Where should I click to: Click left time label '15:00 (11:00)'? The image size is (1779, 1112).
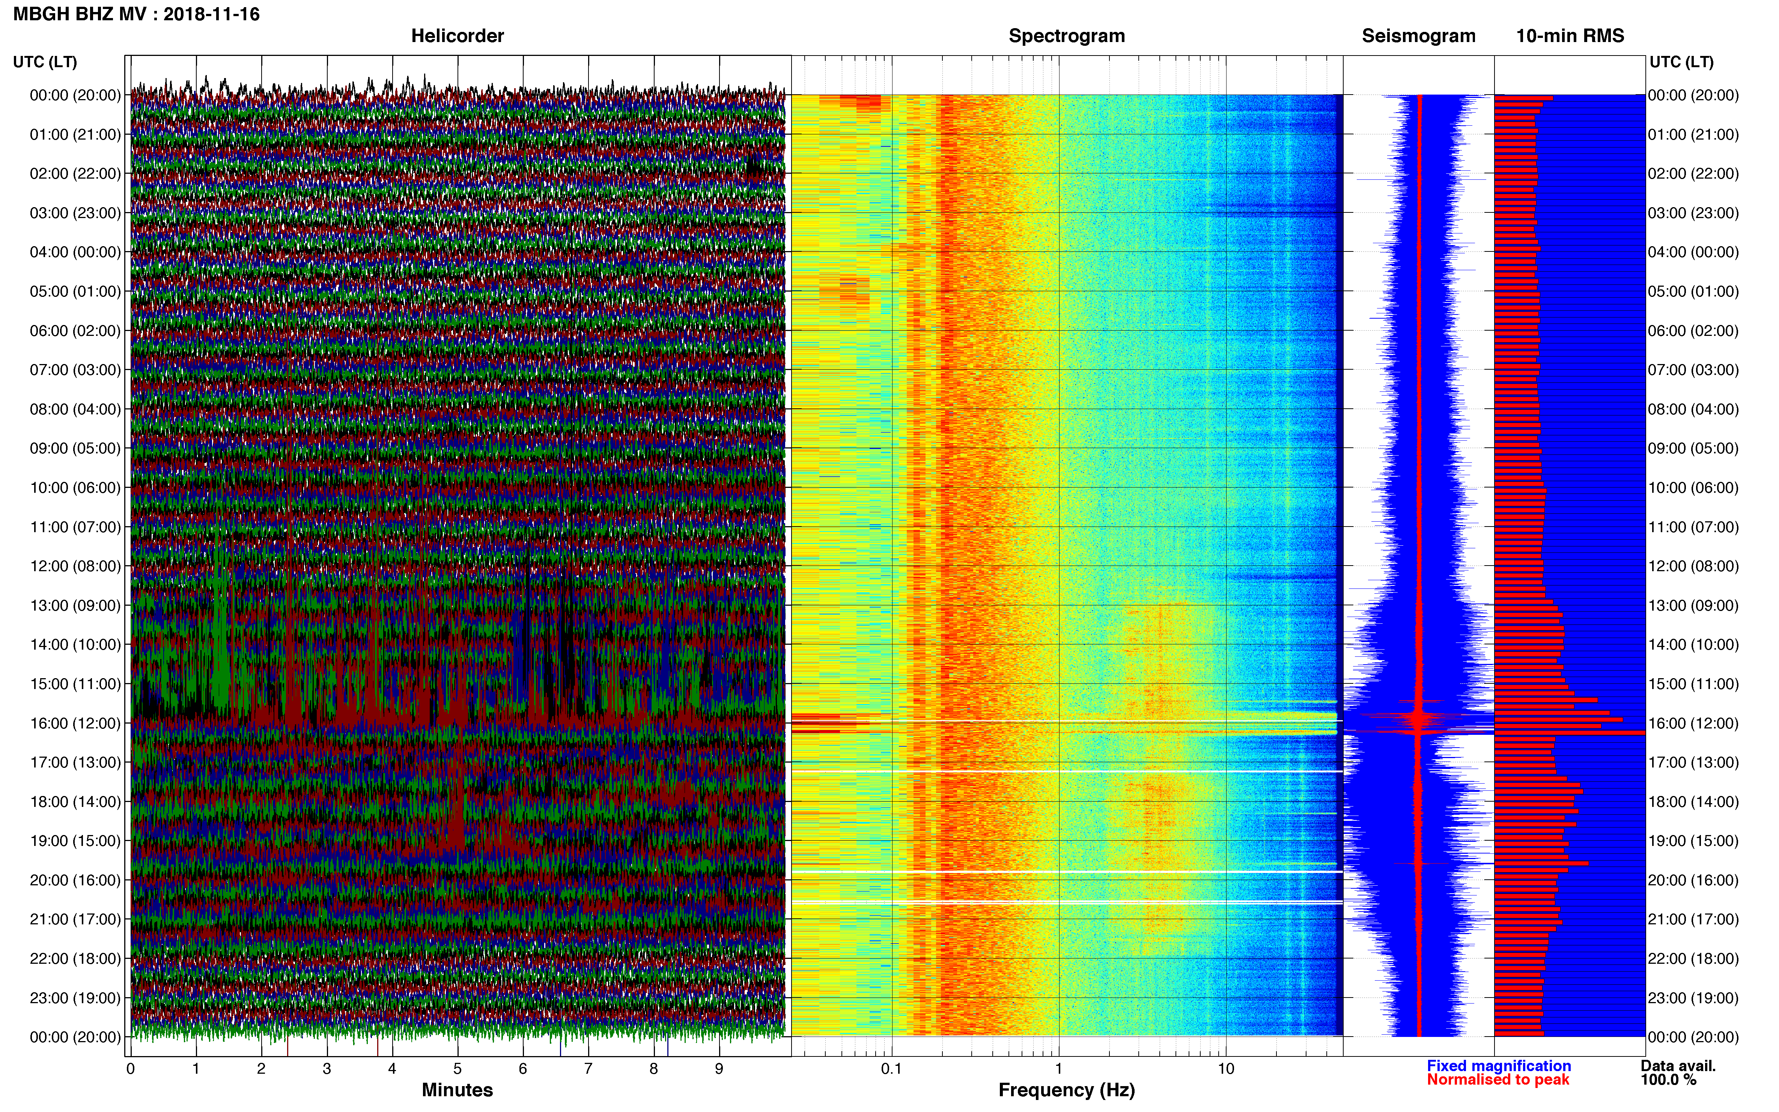click(75, 684)
